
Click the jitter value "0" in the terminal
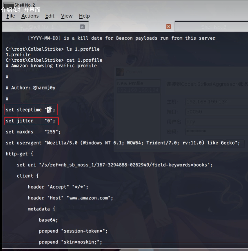pyautogui.click(x=50, y=121)
